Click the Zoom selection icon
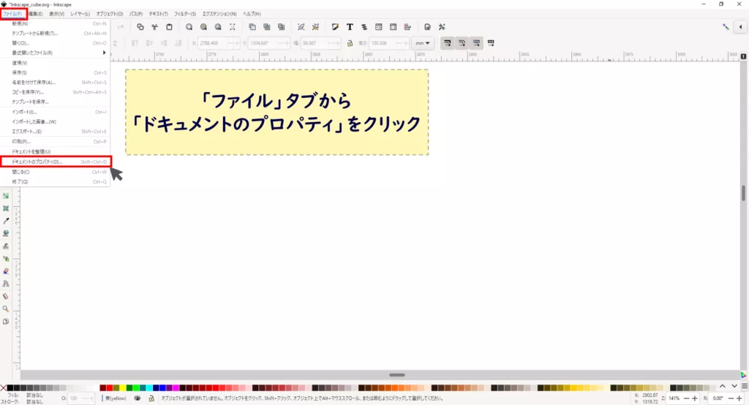This screenshot has height=405, width=749. pos(189,27)
